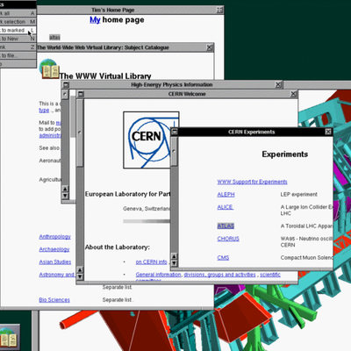Close the Virtual Library Subject Catalogue window

[210, 47]
